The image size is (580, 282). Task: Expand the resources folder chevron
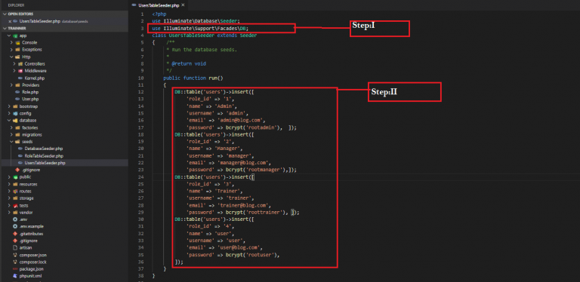10,184
